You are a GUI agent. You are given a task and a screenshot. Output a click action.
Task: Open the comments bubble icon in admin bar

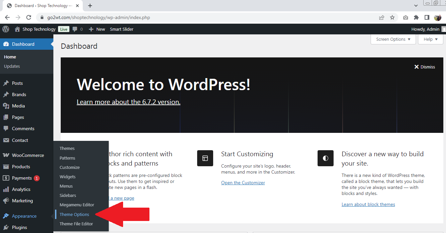point(75,29)
